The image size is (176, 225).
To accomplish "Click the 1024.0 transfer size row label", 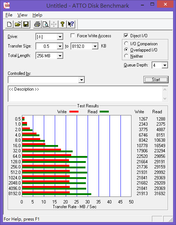I will click(x=15, y=178).
